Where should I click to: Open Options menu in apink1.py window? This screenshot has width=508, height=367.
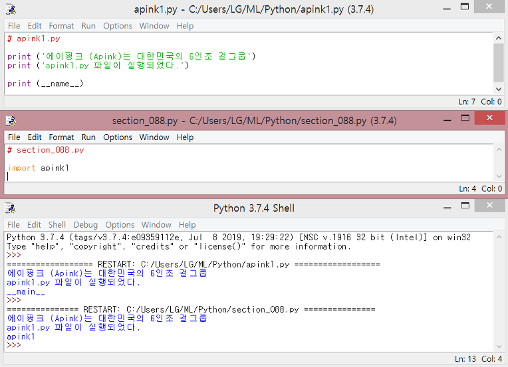[118, 26]
